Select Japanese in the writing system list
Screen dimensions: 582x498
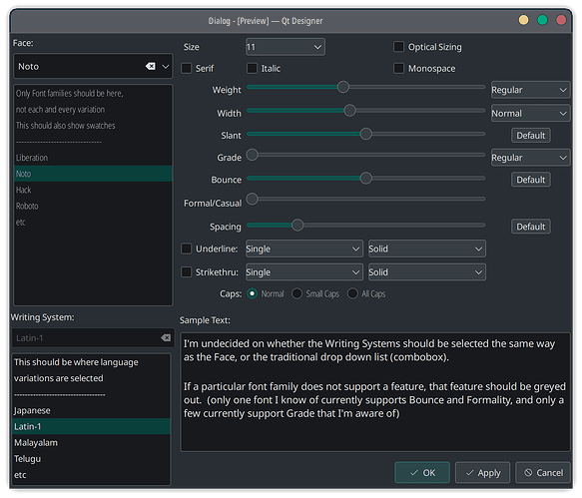(91, 410)
